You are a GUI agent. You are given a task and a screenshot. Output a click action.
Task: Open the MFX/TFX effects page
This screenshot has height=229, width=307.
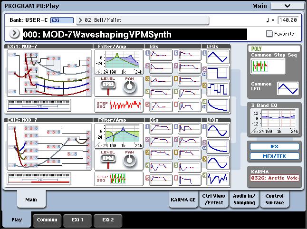(275, 156)
